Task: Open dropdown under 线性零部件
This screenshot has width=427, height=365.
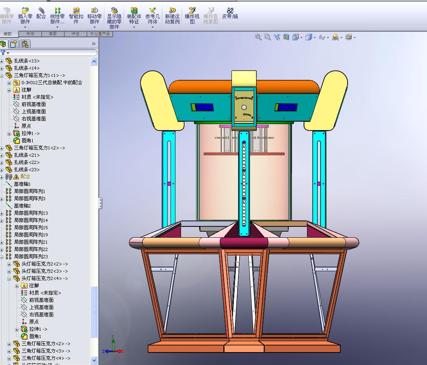Action: tap(58, 27)
